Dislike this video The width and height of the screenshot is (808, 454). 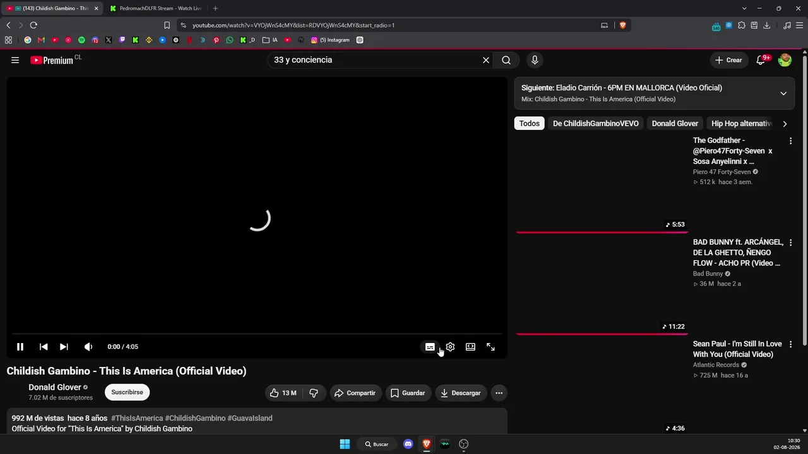pyautogui.click(x=314, y=393)
